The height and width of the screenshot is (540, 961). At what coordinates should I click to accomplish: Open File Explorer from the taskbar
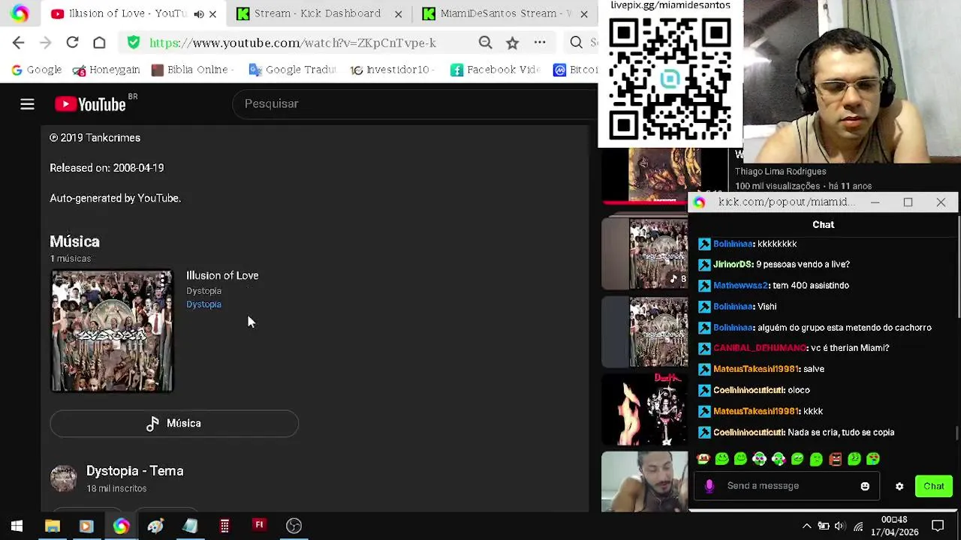52,526
